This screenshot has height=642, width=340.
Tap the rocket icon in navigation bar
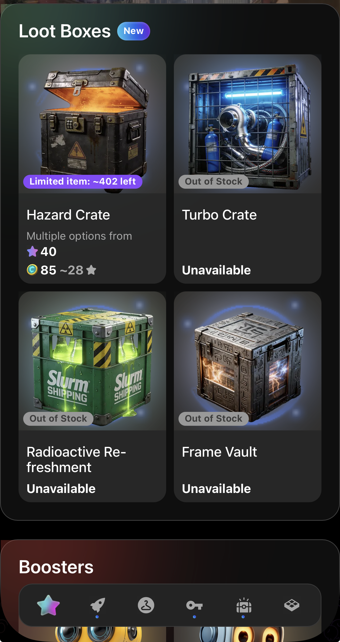click(97, 605)
